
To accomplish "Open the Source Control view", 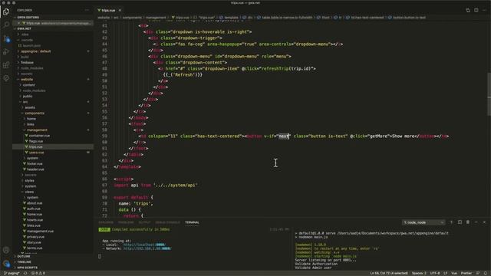I will (6, 38).
